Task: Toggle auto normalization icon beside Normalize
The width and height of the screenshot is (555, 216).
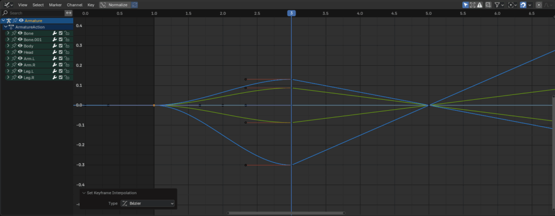Action: coord(134,5)
